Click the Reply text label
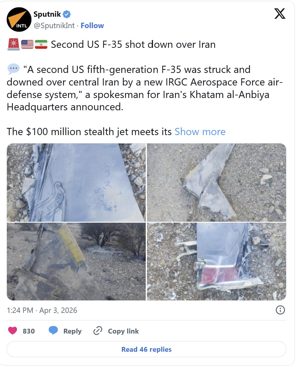304x367 pixels. coord(72,331)
